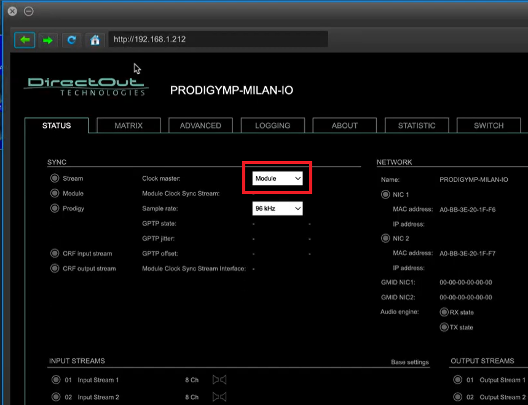Click the 'Audio engine:' label
Viewport: 528px width, 405px height.
(x=400, y=312)
